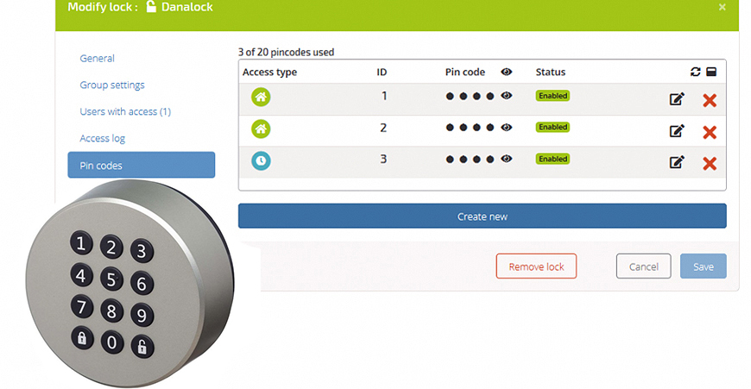The width and height of the screenshot is (751, 389).
Task: Delete pin code with ID 2
Action: [x=710, y=132]
